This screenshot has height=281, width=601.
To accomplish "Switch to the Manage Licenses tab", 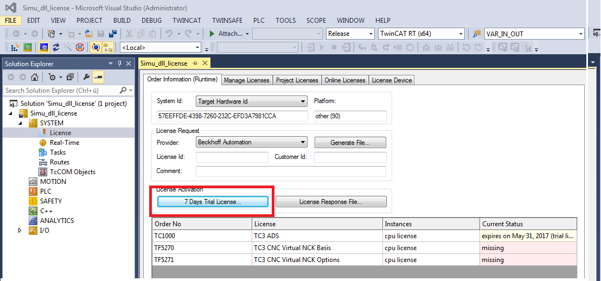I will [x=247, y=80].
